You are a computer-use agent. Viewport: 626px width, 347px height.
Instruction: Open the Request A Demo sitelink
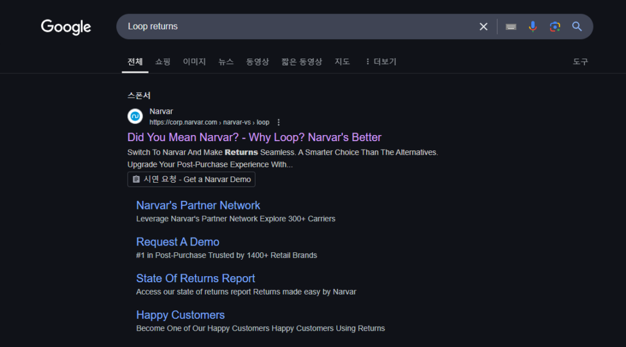click(178, 242)
